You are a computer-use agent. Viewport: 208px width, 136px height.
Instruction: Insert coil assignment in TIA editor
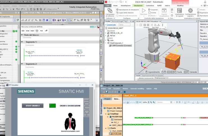pos(32,31)
